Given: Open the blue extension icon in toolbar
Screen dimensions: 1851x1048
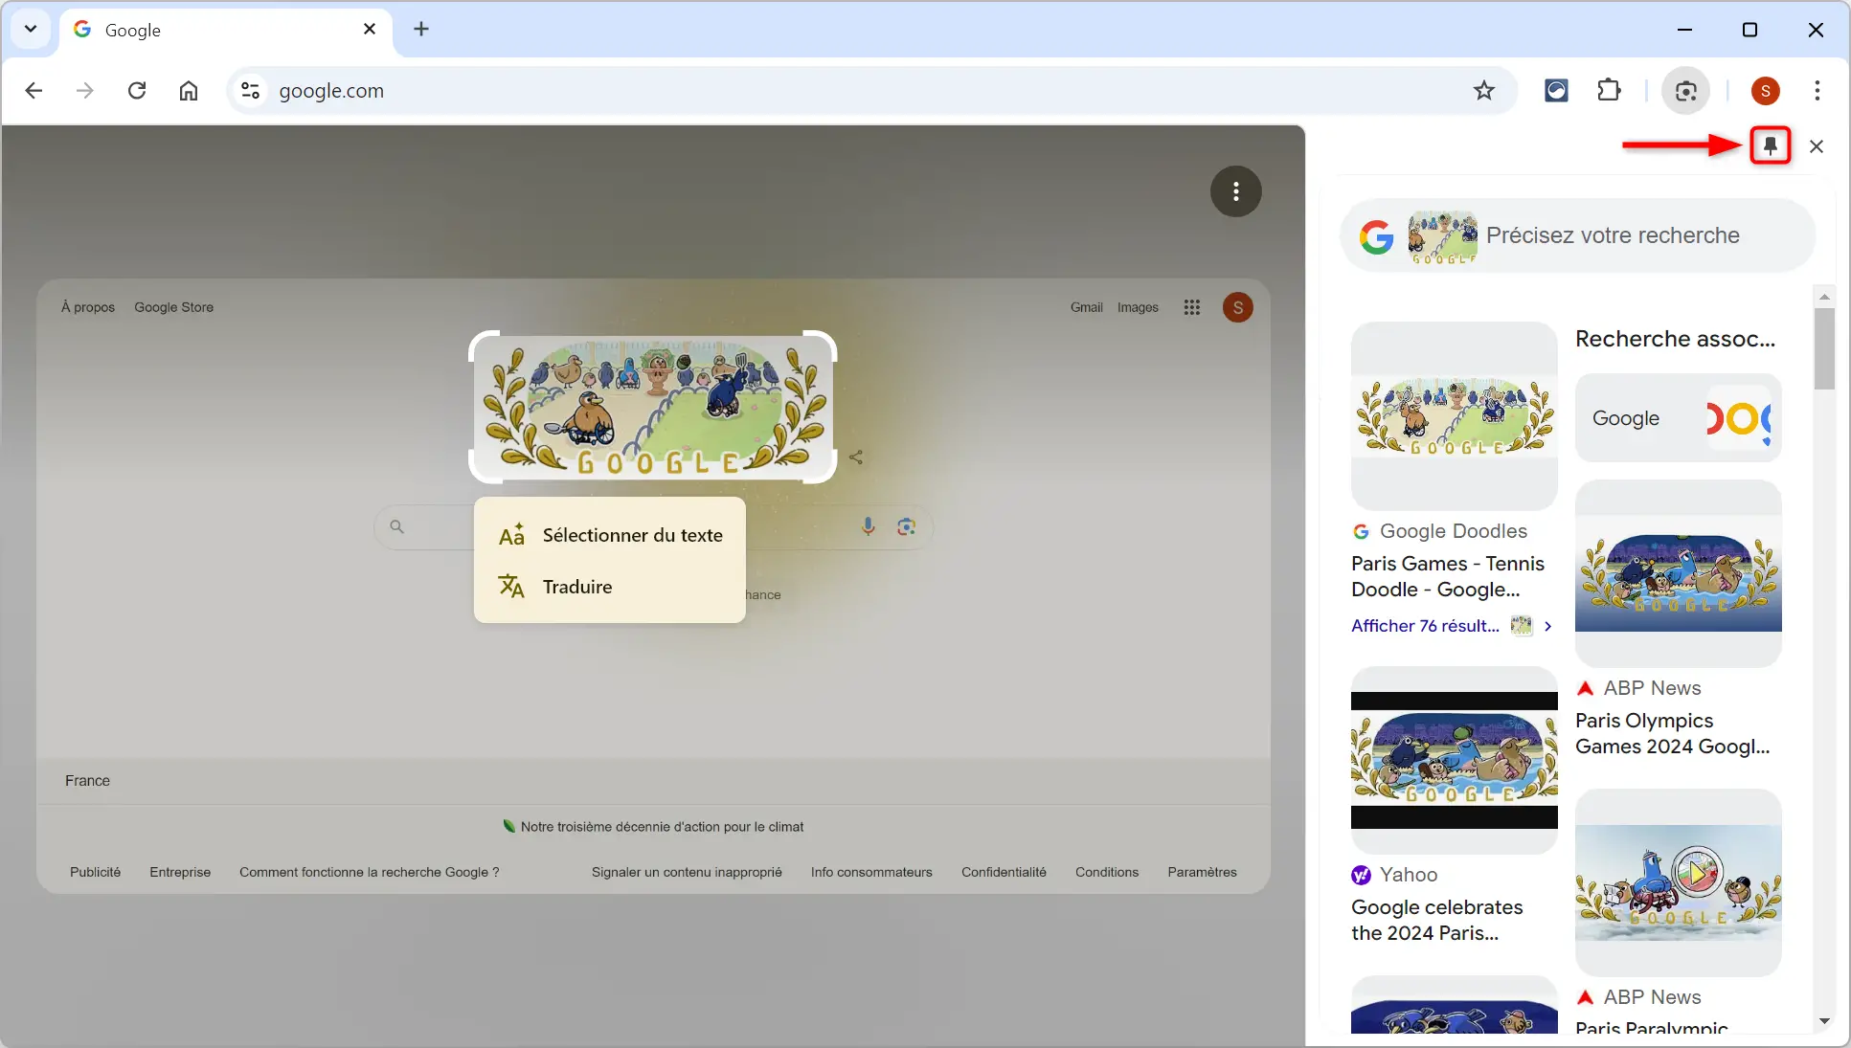Looking at the screenshot, I should (1556, 91).
